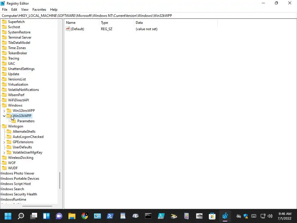Click the registry path address bar
The width and height of the screenshot is (297, 223).
(x=148, y=16)
